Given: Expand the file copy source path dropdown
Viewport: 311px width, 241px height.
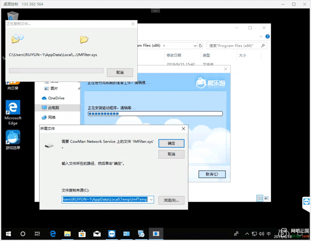Looking at the screenshot, I should tap(151, 200).
